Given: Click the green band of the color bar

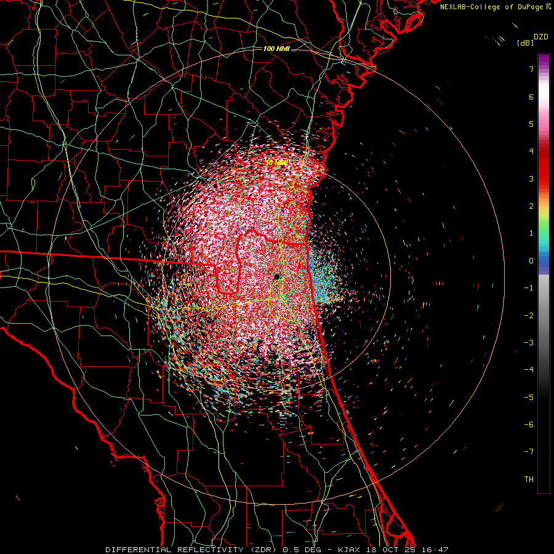Looking at the screenshot, I should (x=544, y=226).
